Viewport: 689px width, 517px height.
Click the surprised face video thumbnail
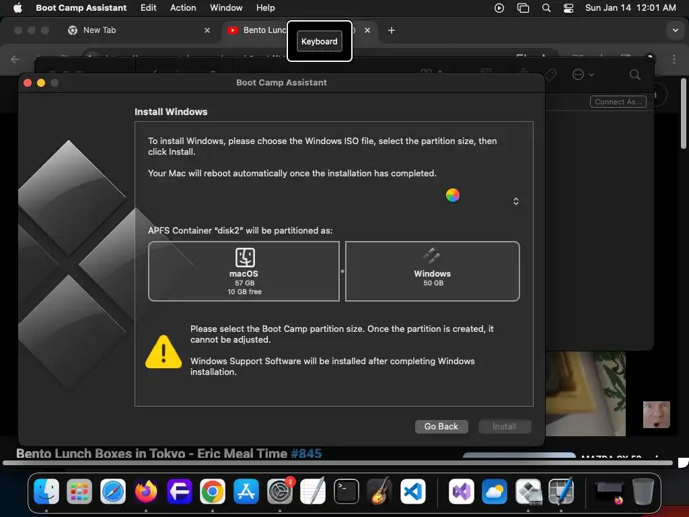[x=657, y=414]
